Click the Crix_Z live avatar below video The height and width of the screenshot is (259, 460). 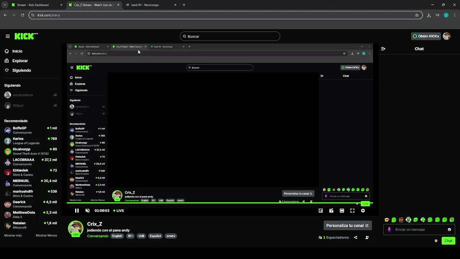[75, 229]
